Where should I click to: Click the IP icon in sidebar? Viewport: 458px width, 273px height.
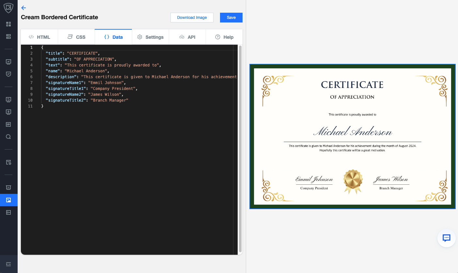8,124
